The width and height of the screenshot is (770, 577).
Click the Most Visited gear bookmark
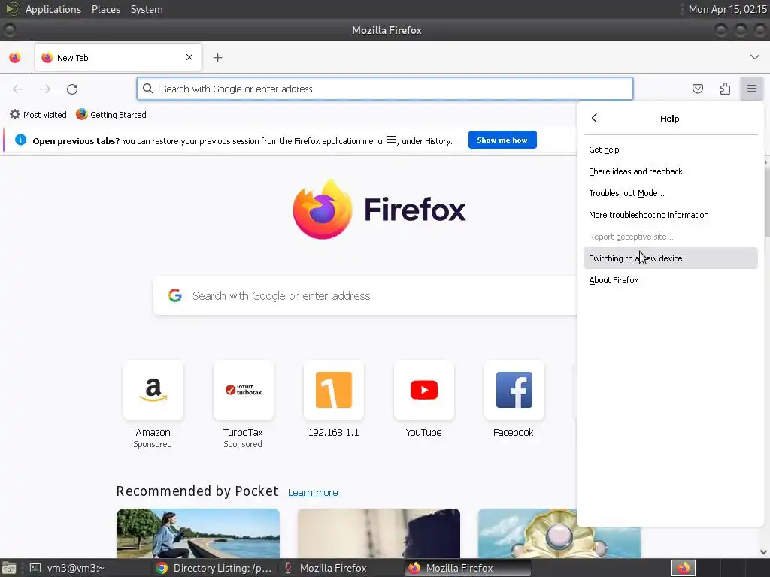click(38, 115)
